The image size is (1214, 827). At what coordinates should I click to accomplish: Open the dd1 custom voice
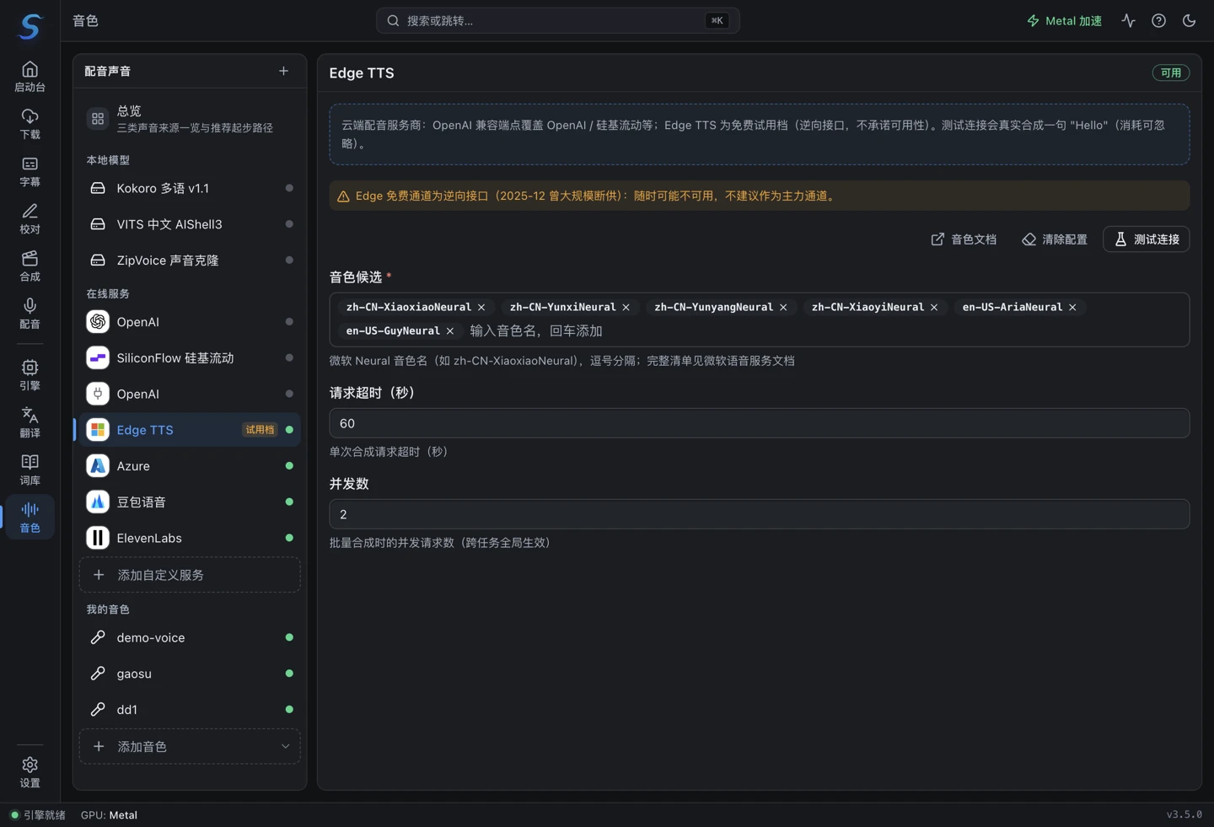point(190,710)
